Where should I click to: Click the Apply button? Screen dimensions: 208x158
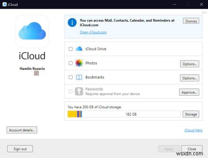point(169,149)
